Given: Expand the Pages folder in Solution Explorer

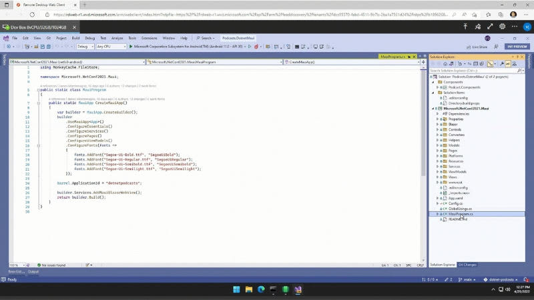Looking at the screenshot, I should point(438,151).
